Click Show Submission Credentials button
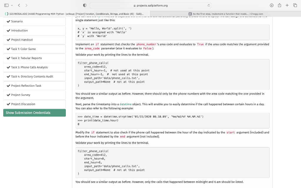 [35, 113]
